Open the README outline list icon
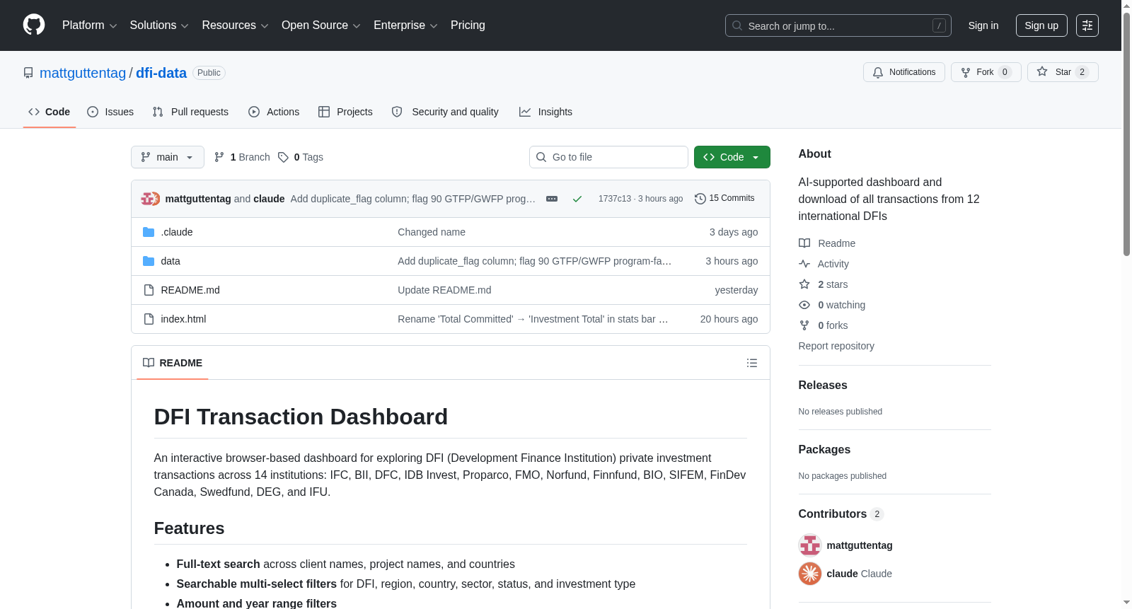1132x609 pixels. (x=752, y=363)
